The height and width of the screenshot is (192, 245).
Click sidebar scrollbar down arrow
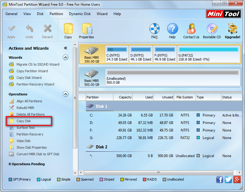coord(75,173)
